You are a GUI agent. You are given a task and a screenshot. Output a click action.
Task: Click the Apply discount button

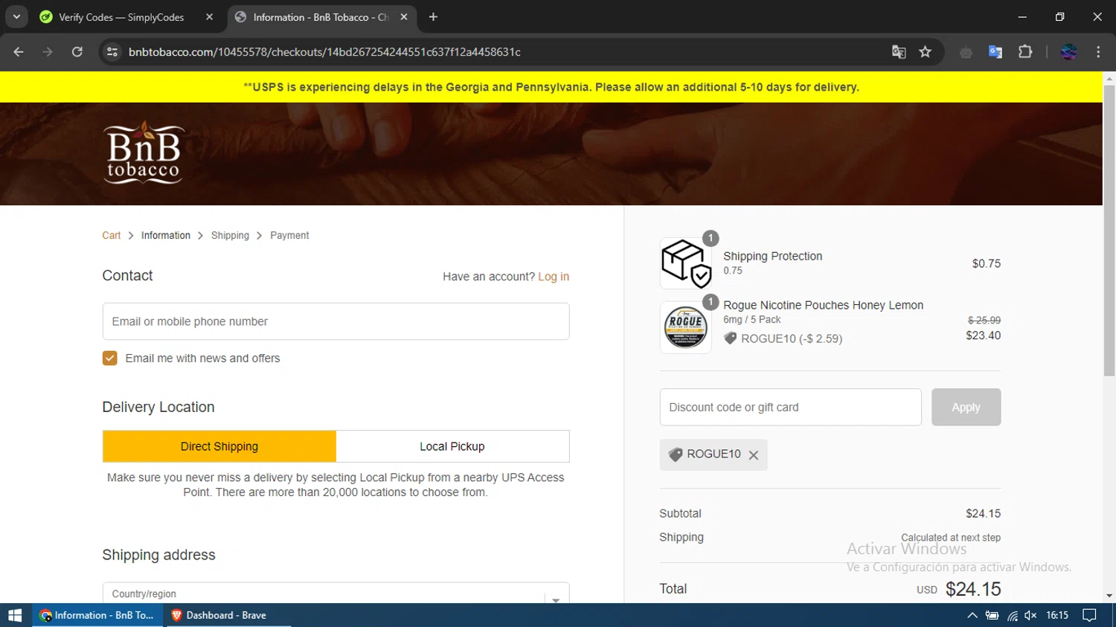click(966, 408)
